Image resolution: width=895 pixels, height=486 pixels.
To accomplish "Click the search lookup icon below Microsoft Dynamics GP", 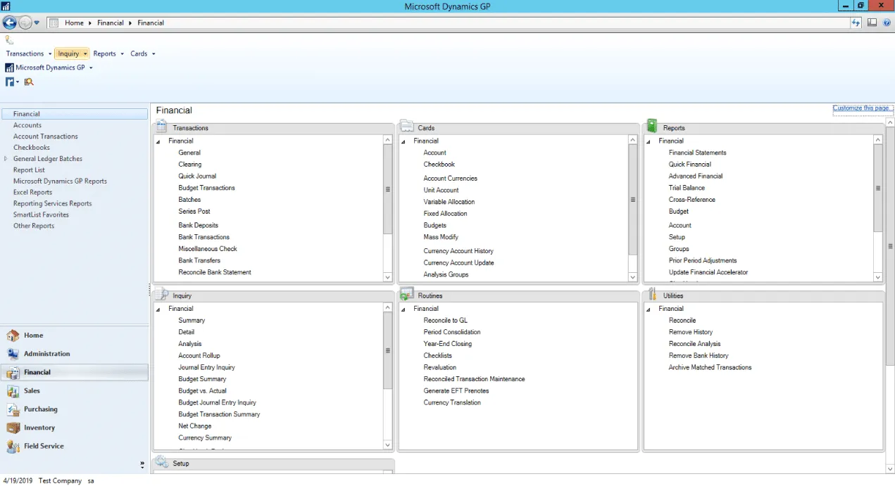I will (29, 82).
